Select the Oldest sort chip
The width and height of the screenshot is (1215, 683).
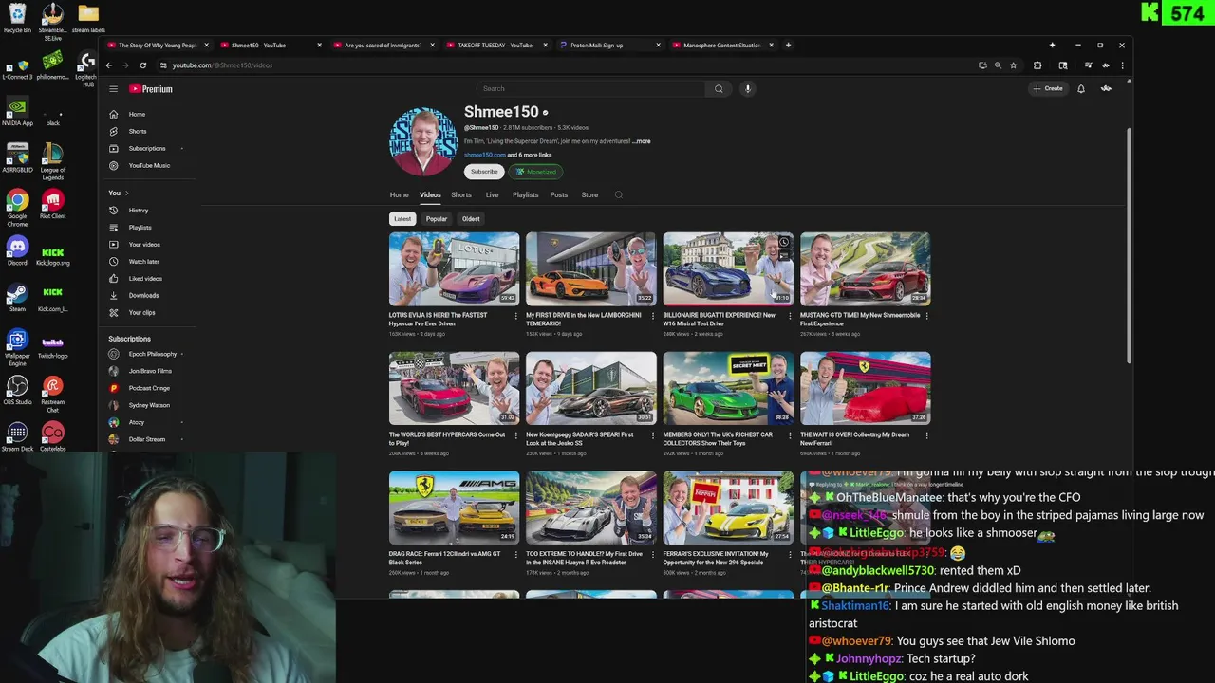click(x=471, y=219)
